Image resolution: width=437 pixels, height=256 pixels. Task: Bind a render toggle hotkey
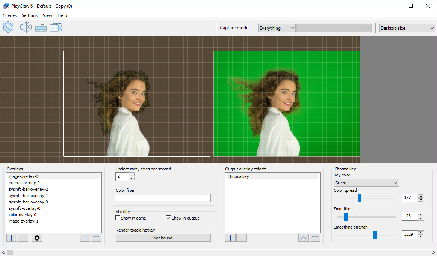pyautogui.click(x=163, y=237)
